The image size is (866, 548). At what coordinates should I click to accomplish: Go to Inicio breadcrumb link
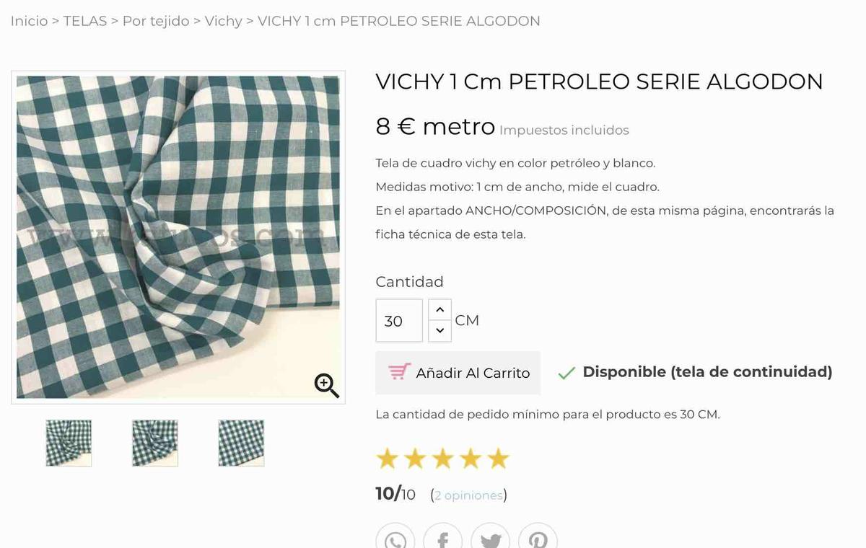tap(29, 21)
